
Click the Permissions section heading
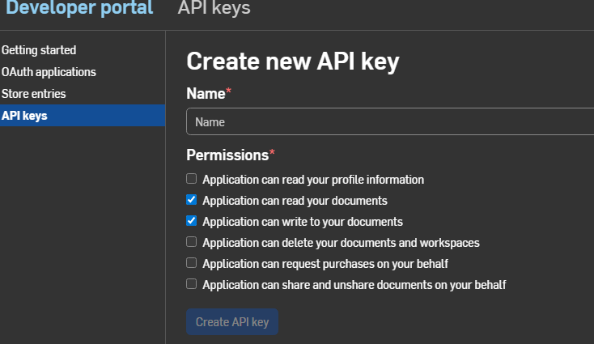click(227, 155)
